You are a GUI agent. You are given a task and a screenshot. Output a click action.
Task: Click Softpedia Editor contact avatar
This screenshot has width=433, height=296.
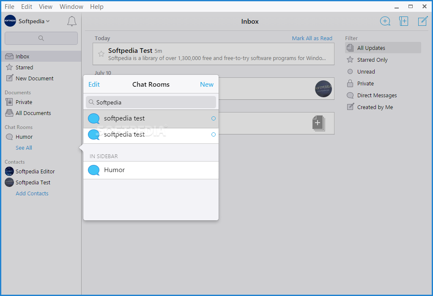(9, 171)
